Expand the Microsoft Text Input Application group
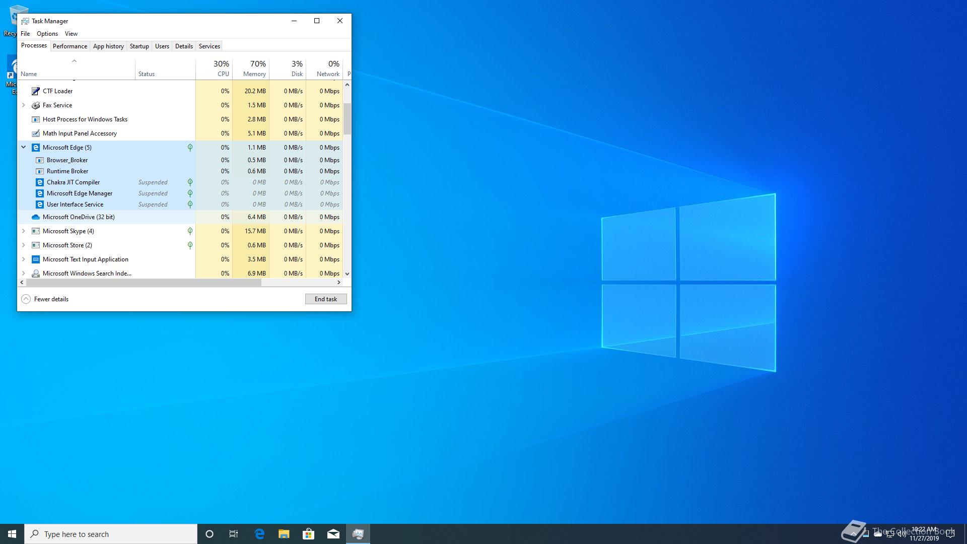967x544 pixels. pos(23,259)
